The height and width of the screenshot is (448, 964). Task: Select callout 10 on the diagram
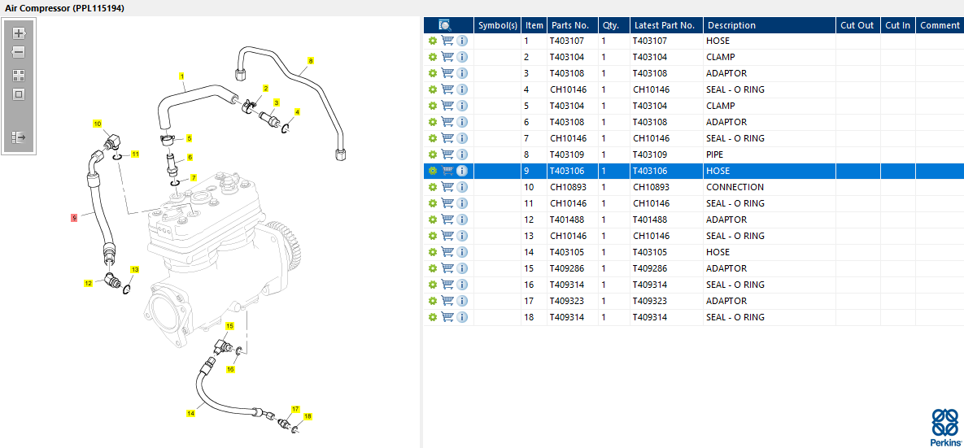(97, 124)
